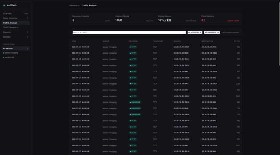The height and width of the screenshot is (155, 280).
Task: Sort by the PROTOCOL column header
Action: (x=133, y=41)
